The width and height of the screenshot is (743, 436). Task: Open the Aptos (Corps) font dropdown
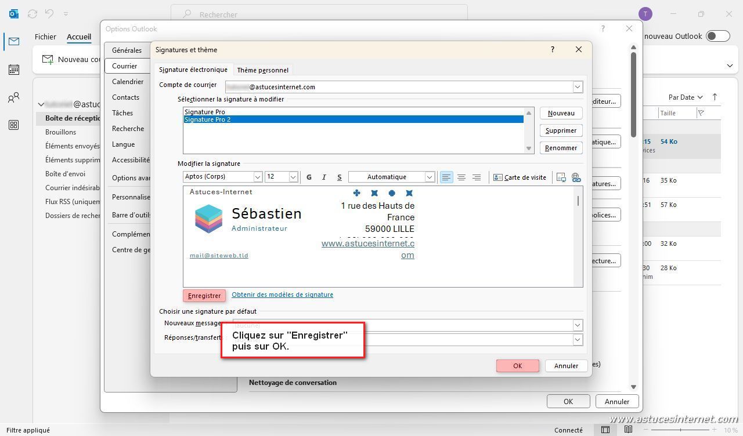pyautogui.click(x=258, y=177)
